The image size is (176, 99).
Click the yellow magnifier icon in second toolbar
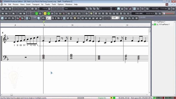[x=91, y=13]
